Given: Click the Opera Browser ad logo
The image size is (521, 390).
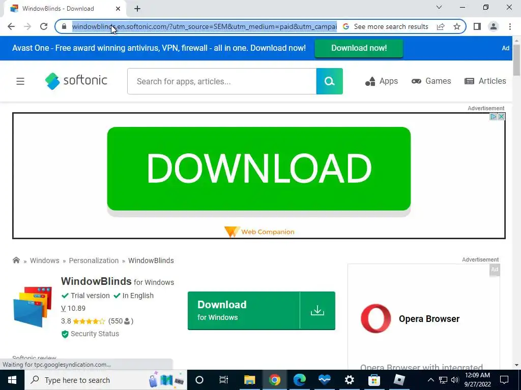Looking at the screenshot, I should pyautogui.click(x=376, y=318).
